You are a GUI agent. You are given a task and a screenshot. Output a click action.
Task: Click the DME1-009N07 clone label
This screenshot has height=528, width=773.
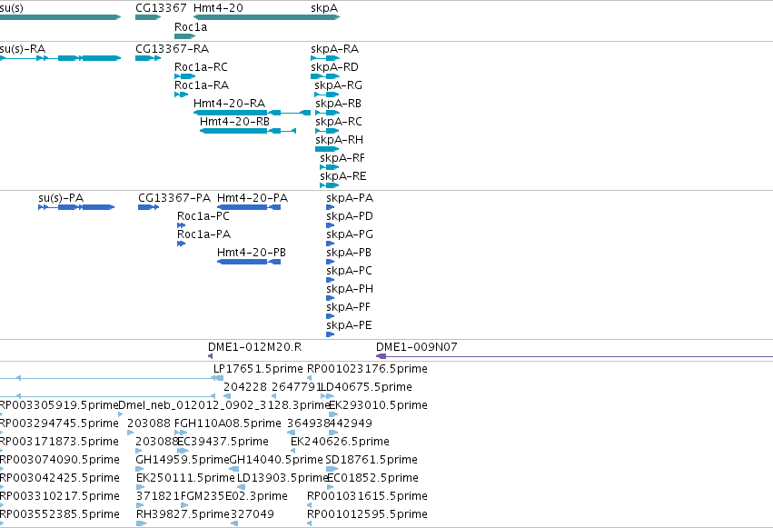[416, 347]
